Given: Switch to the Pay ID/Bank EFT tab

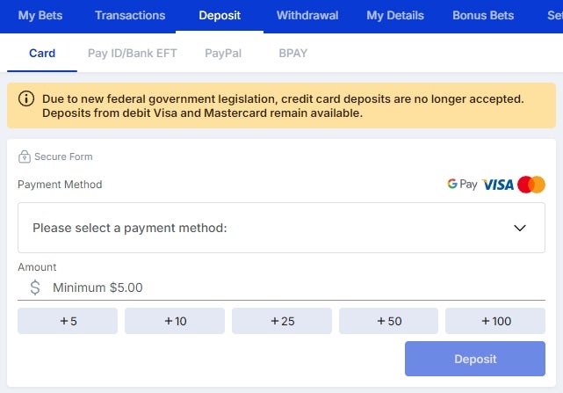Looking at the screenshot, I should [x=132, y=54].
